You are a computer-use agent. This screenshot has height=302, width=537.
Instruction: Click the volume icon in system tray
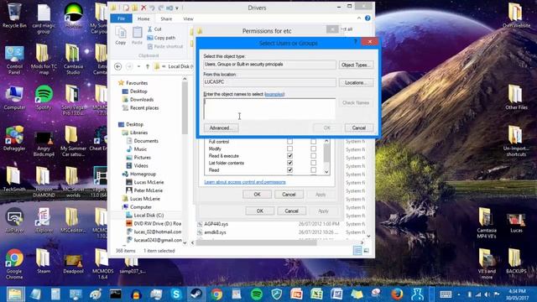pos(487,294)
